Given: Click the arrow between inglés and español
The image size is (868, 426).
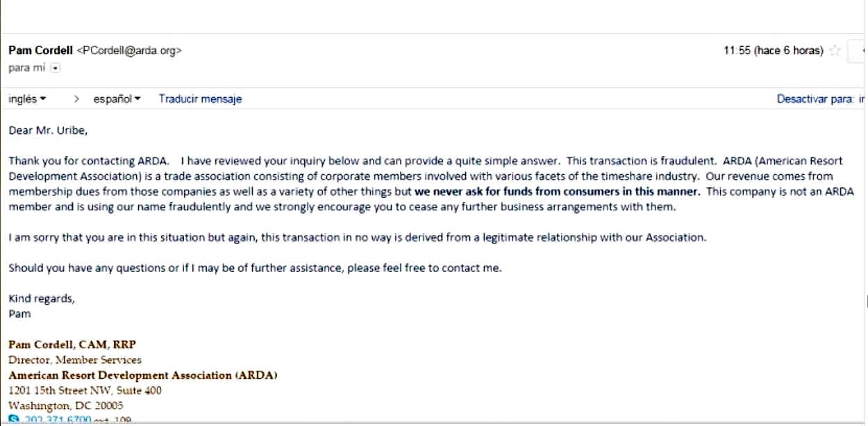Looking at the screenshot, I should [x=76, y=99].
